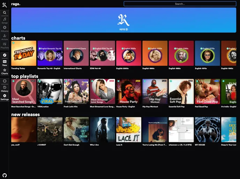The height and width of the screenshot is (179, 240).
Task: Open English 2000s chart
Action: pyautogui.click(x=129, y=53)
